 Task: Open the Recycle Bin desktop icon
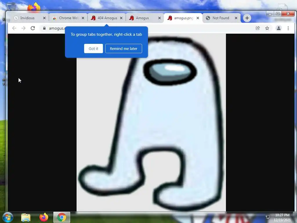click(11, 7)
